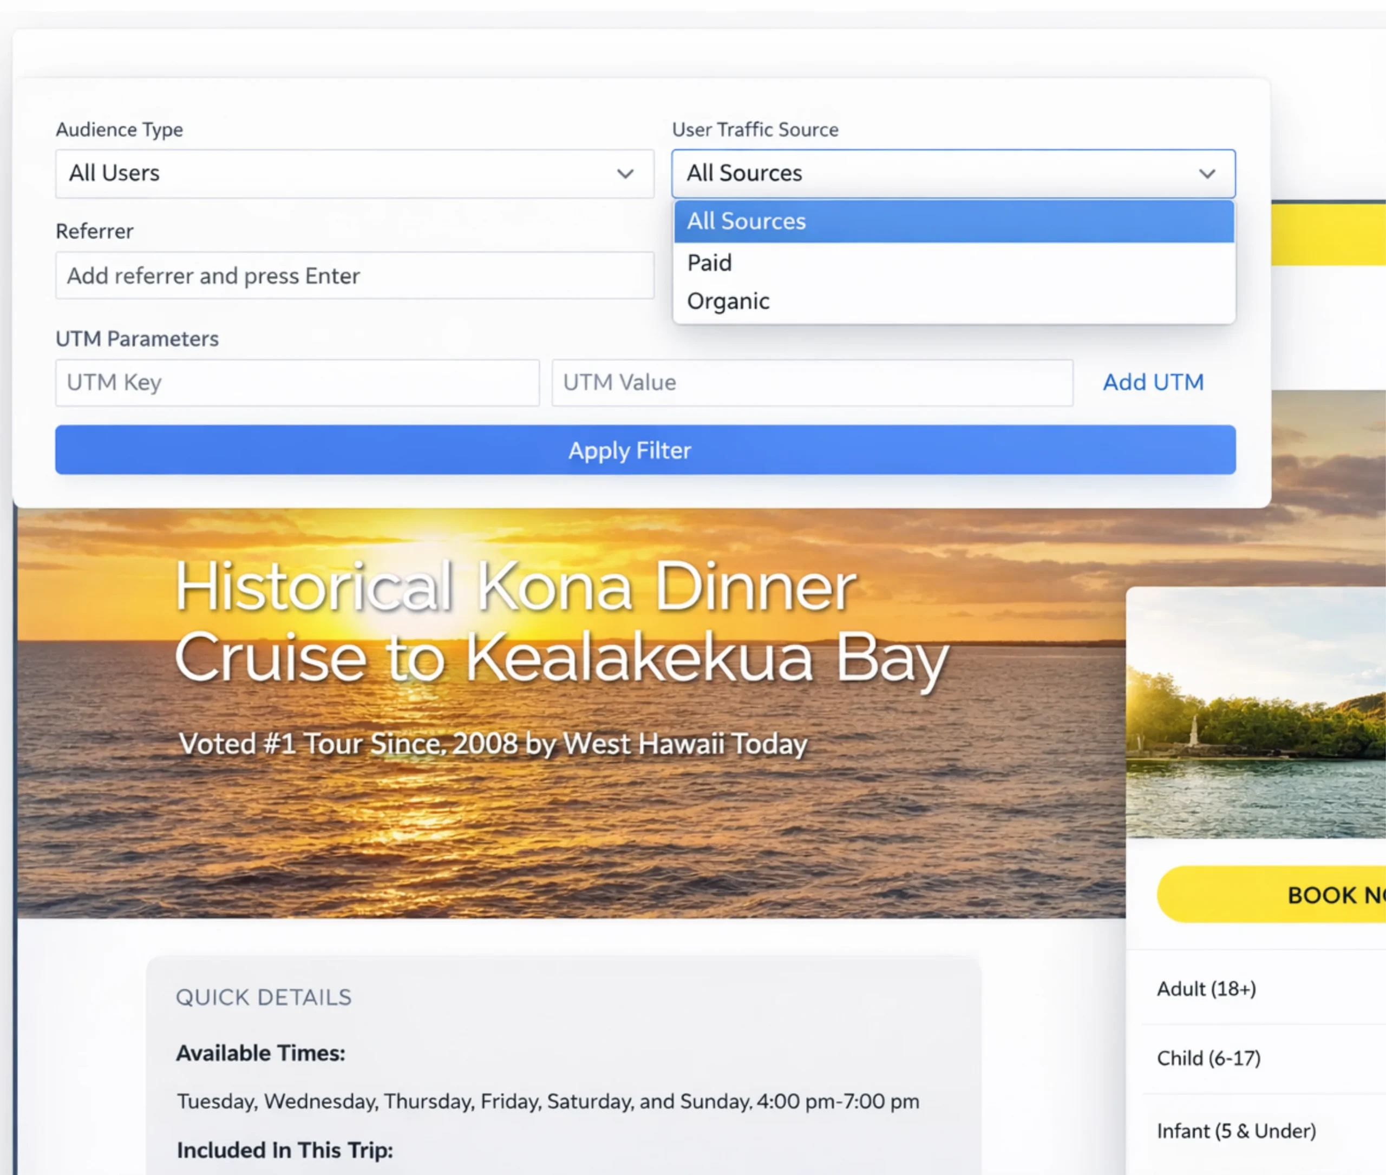Image resolution: width=1386 pixels, height=1175 pixels.
Task: Click the yellow banner behind filter panel
Action: pyautogui.click(x=1328, y=234)
